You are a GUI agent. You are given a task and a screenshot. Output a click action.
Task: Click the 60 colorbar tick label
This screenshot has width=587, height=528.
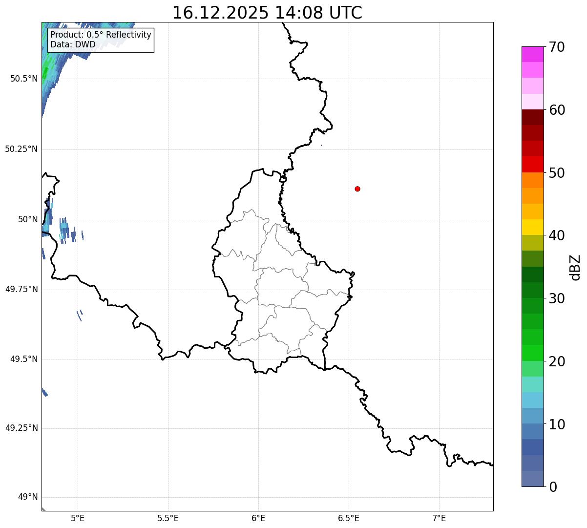pyautogui.click(x=557, y=110)
